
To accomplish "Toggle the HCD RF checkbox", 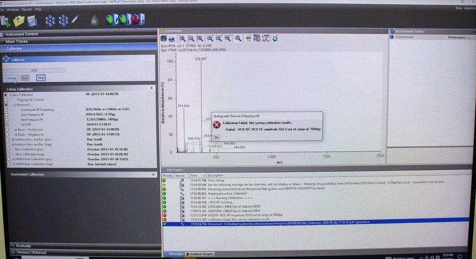I will click(x=6, y=125).
